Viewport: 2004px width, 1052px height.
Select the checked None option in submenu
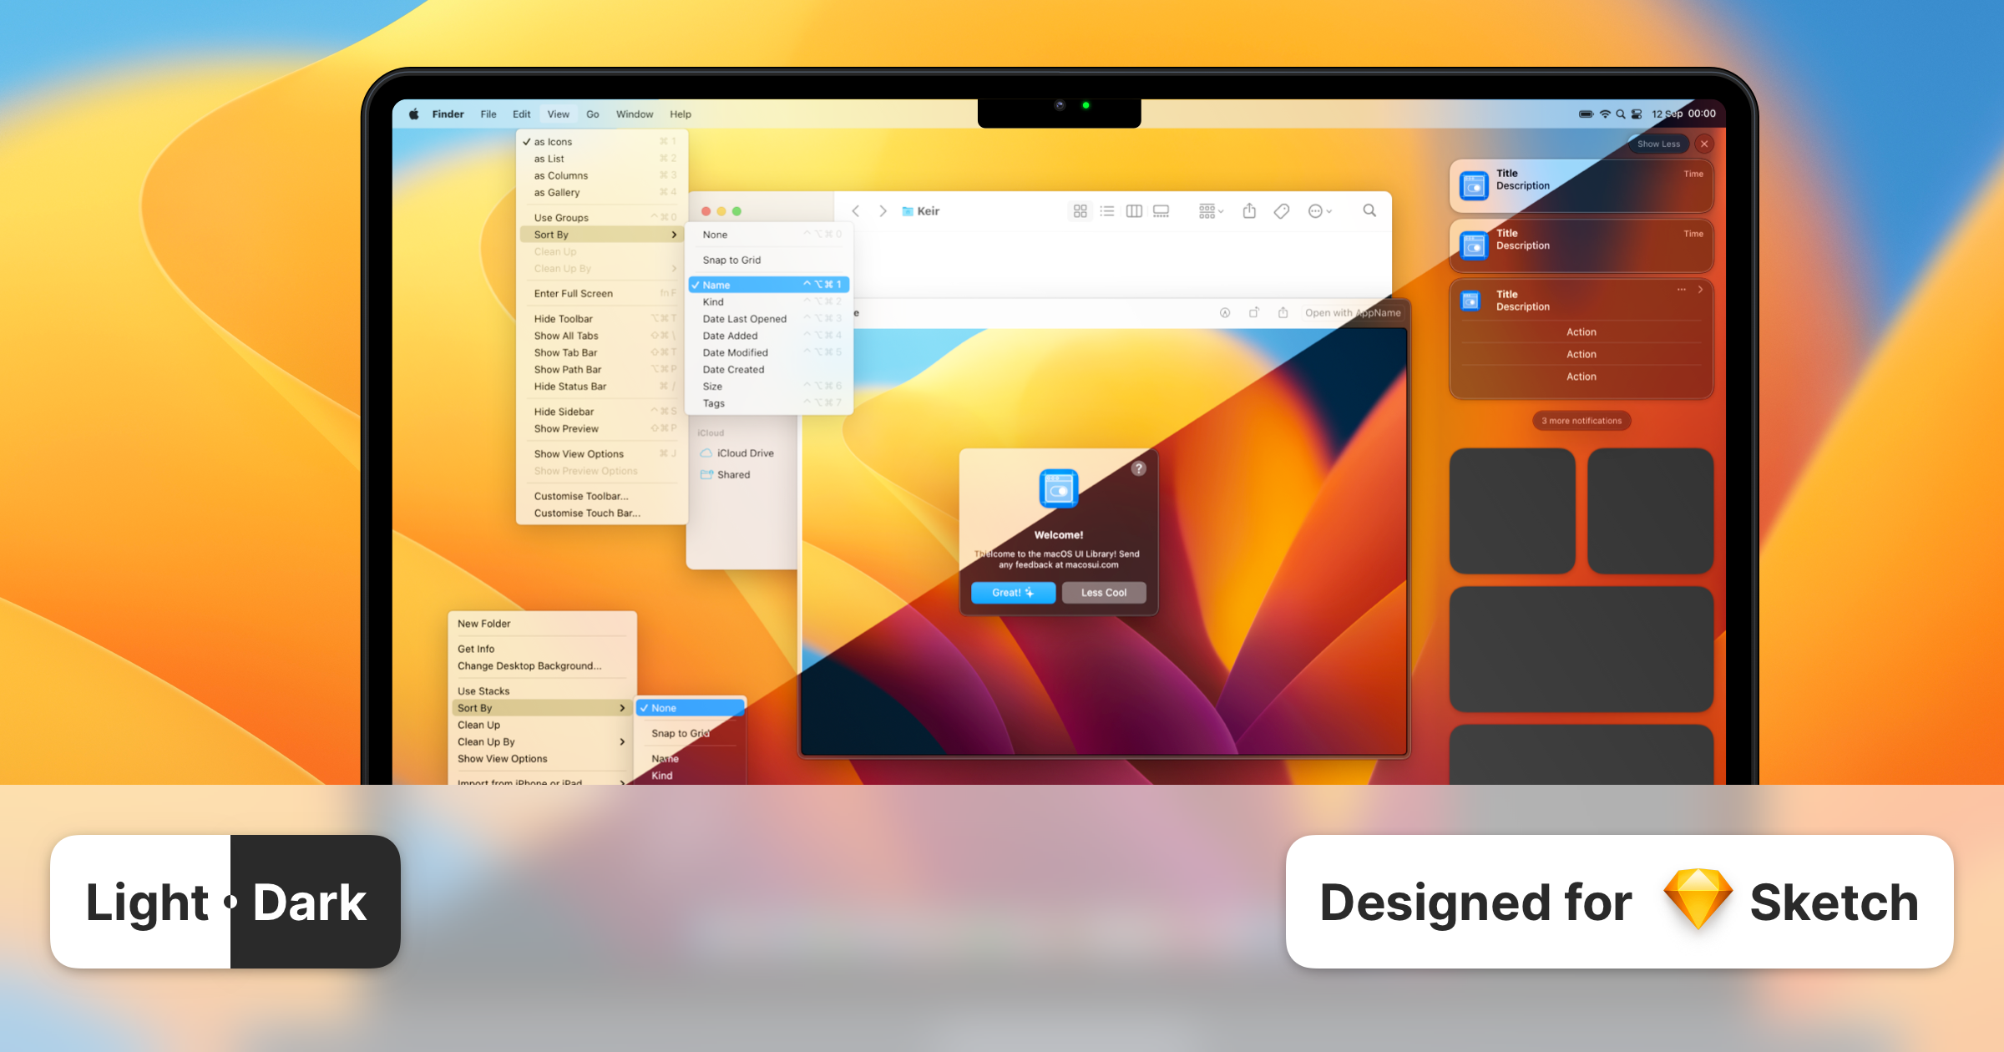coord(664,708)
